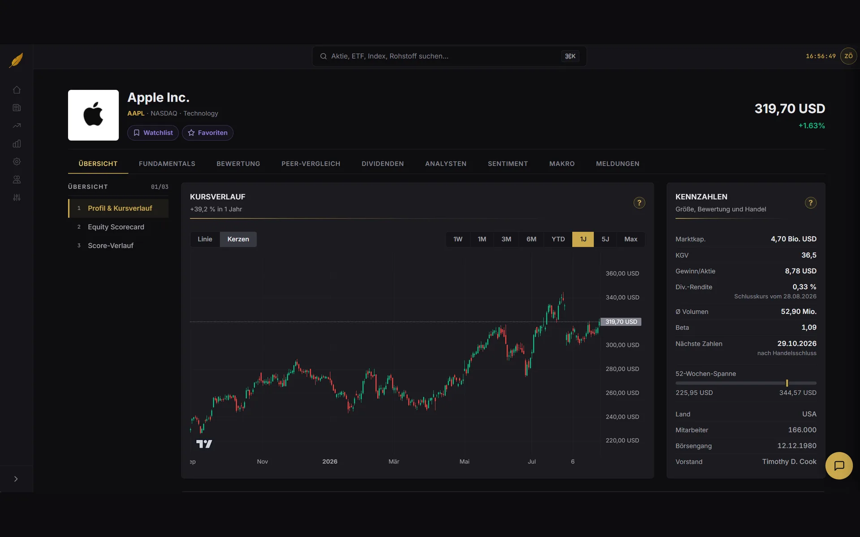The image size is (860, 537).
Task: Expand the collapsed left sidebar
Action: tap(16, 479)
